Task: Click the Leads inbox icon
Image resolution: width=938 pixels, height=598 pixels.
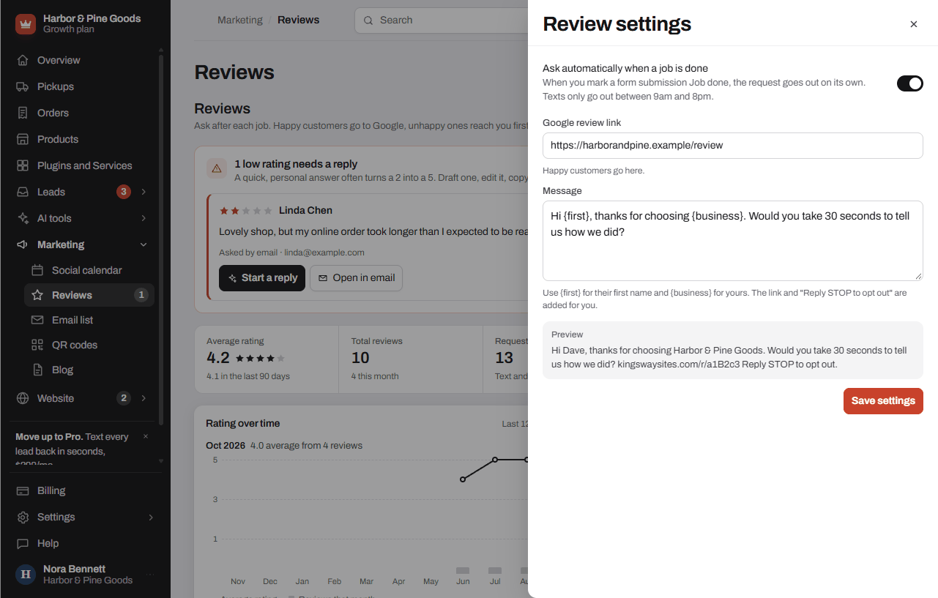Action: [23, 192]
